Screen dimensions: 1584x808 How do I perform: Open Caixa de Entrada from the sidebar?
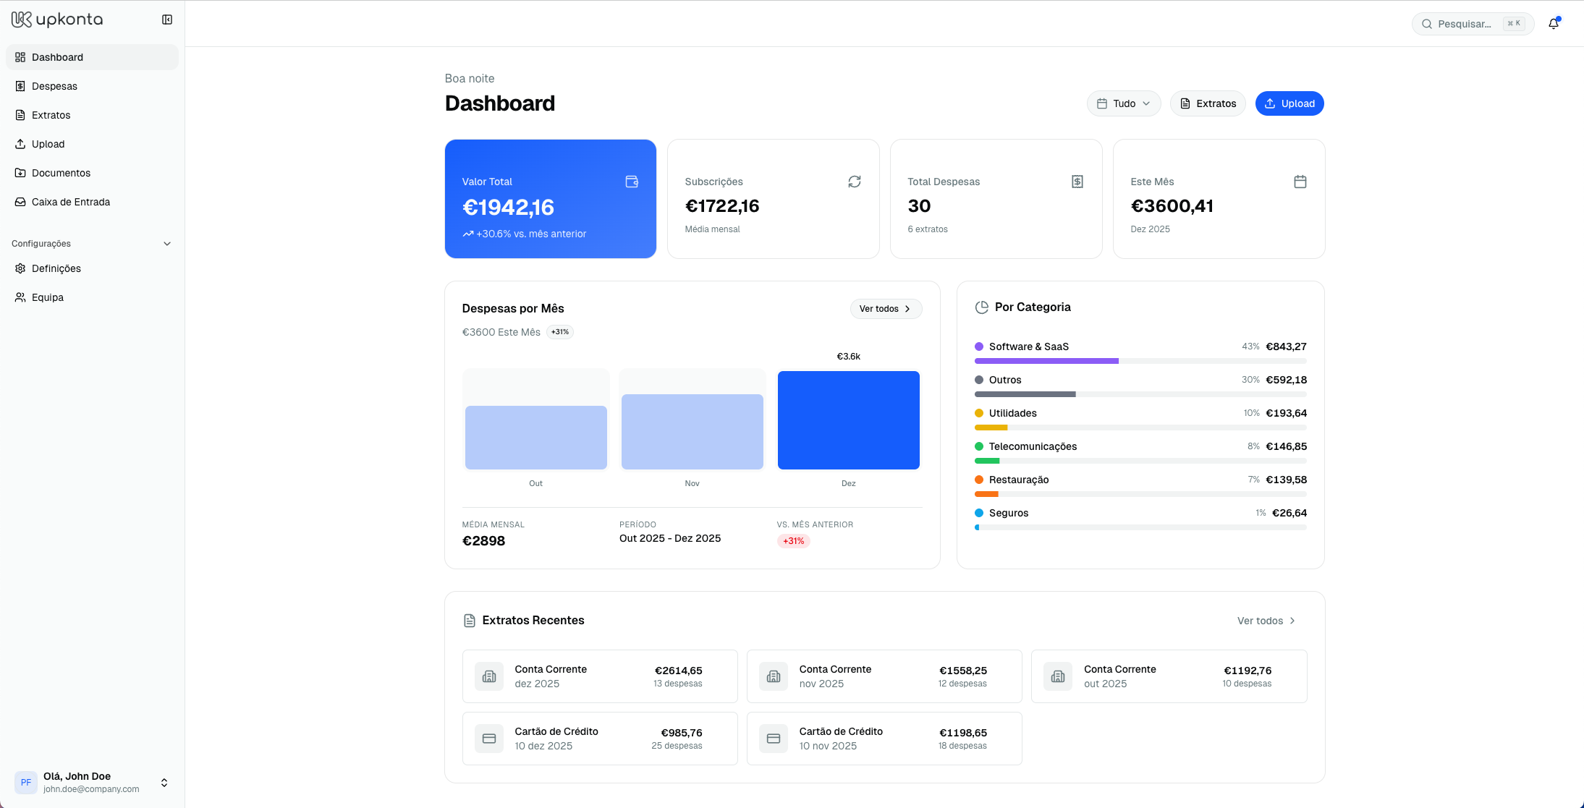pyautogui.click(x=70, y=202)
